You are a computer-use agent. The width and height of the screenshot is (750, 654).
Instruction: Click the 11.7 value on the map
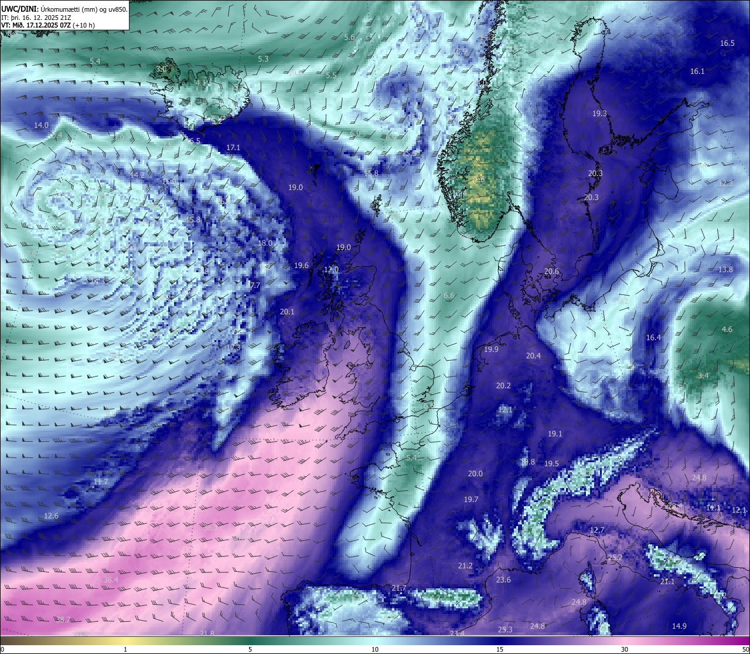pos(101,482)
